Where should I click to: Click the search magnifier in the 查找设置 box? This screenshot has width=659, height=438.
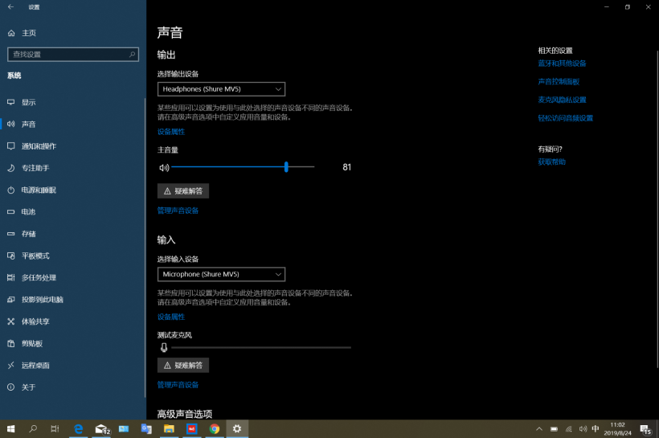[133, 54]
